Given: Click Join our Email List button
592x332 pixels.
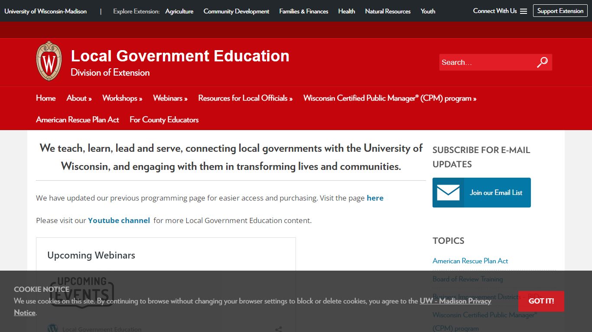Looking at the screenshot, I should [481, 192].
